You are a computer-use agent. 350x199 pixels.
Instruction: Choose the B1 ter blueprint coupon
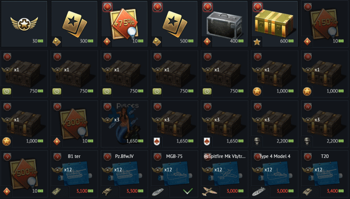coord(74,174)
